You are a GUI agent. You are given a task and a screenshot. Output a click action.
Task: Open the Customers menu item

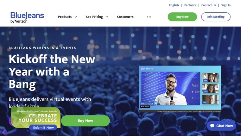click(x=125, y=17)
